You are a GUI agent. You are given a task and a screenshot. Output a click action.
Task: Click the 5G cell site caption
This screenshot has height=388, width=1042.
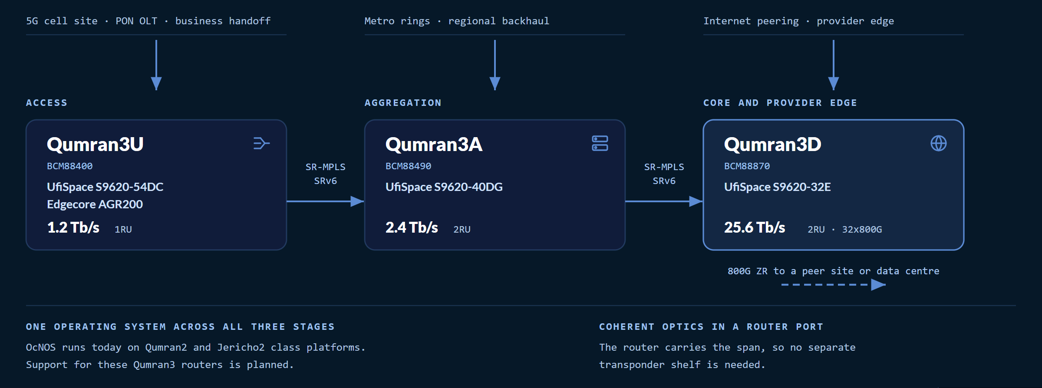click(x=148, y=21)
